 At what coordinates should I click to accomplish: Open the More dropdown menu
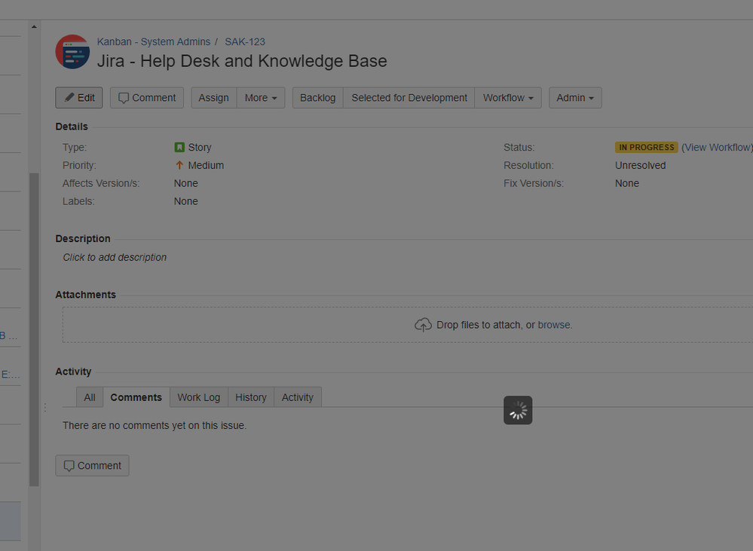[261, 97]
